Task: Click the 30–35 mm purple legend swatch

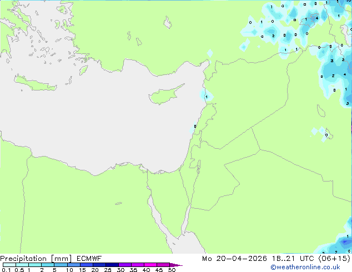Action: tap(124, 265)
